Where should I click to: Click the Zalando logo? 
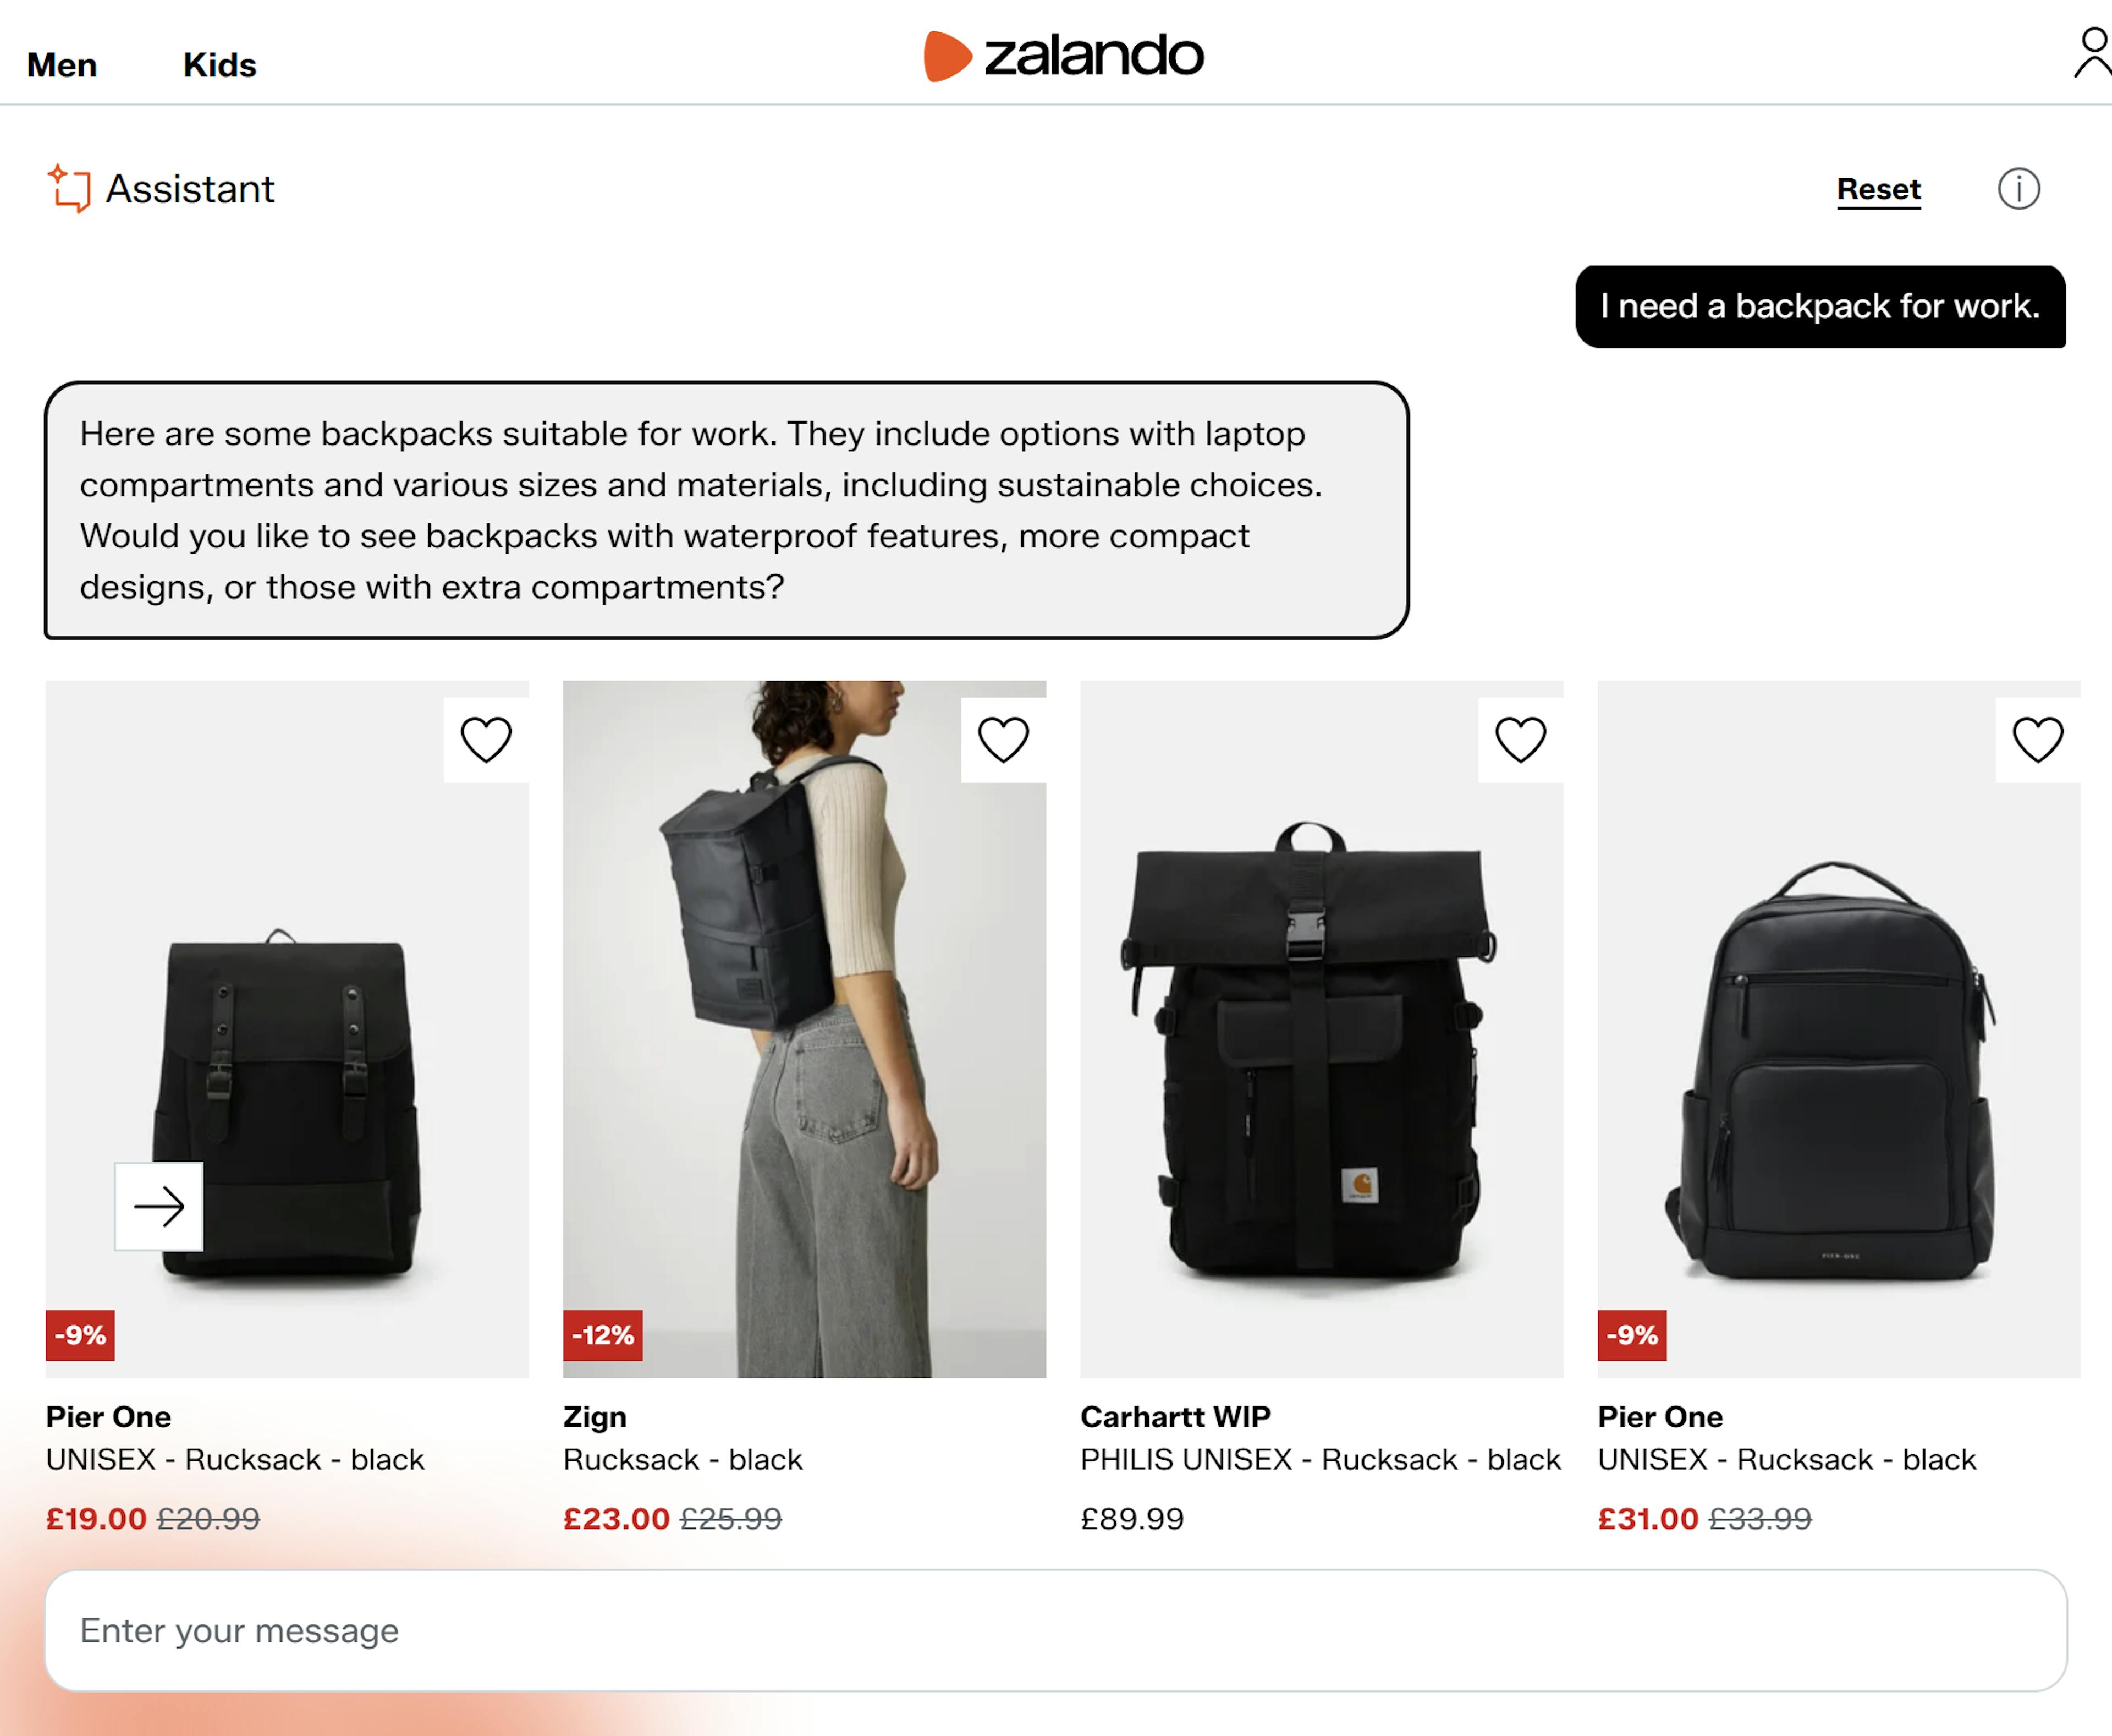1064,56
